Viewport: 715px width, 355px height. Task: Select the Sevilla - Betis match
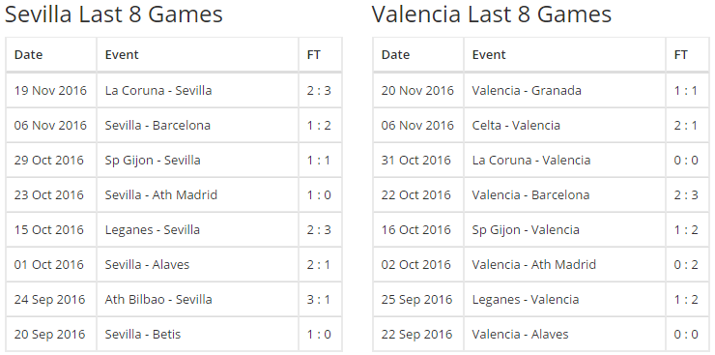pyautogui.click(x=143, y=334)
